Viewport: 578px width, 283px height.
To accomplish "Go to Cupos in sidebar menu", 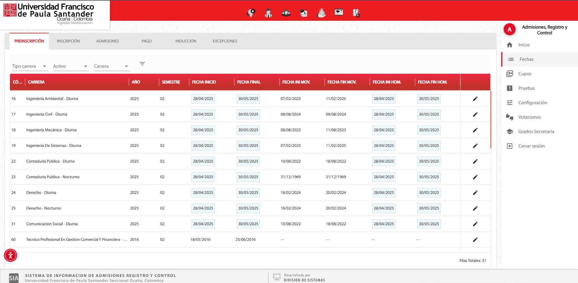I will (x=524, y=74).
